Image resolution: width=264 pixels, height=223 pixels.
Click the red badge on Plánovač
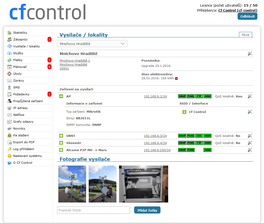49,67
